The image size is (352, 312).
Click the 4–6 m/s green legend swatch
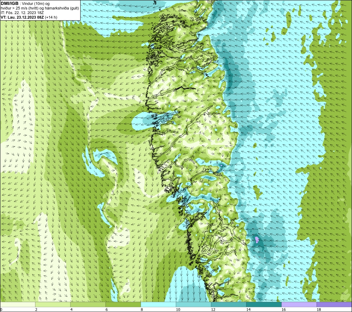click(x=88, y=304)
